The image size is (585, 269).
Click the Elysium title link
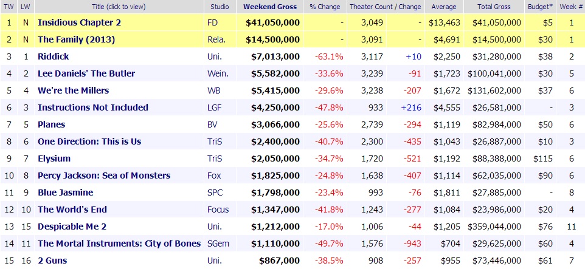(x=54, y=158)
